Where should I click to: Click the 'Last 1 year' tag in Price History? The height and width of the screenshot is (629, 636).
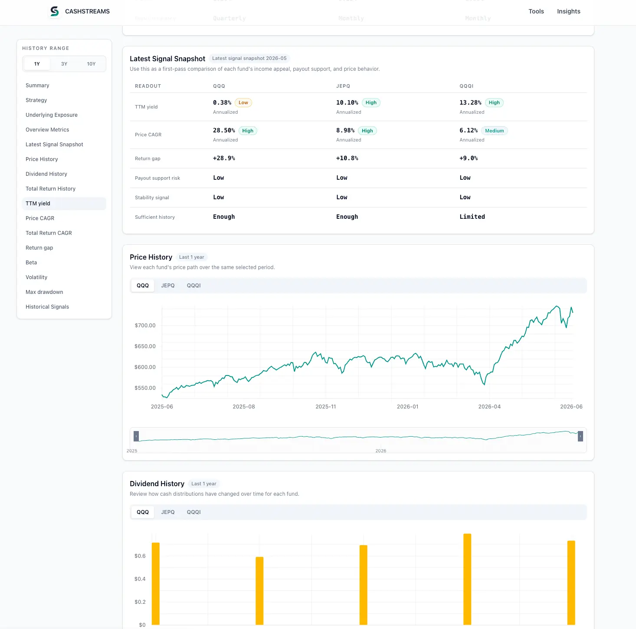192,257
